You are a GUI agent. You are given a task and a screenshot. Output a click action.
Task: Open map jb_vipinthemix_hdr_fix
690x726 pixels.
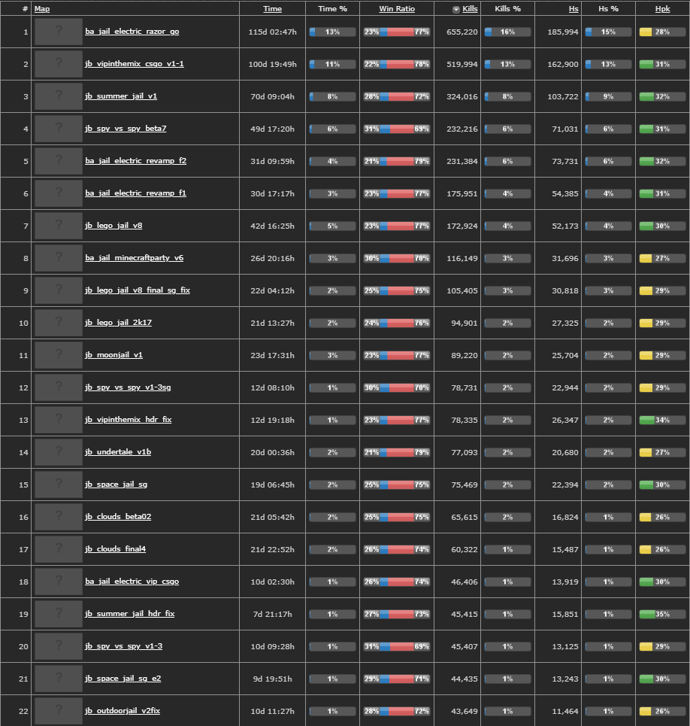[x=128, y=420]
